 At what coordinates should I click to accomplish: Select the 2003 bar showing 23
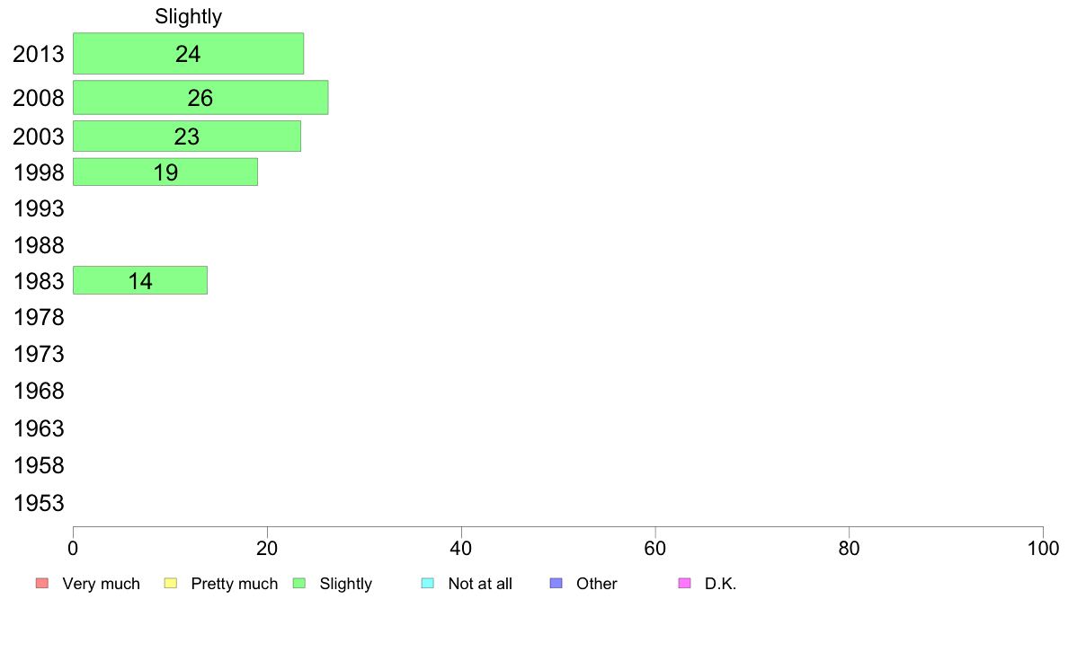tap(187, 137)
